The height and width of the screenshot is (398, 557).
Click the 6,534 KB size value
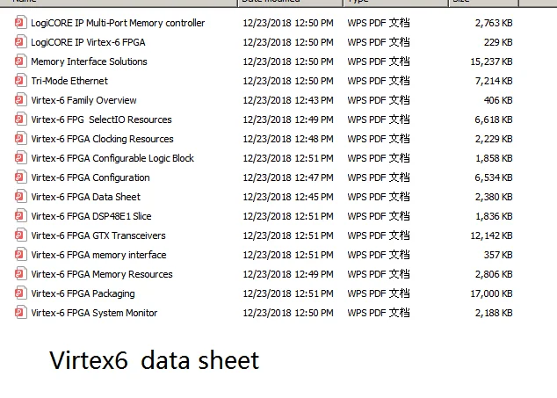494,177
